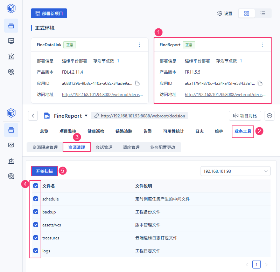This screenshot has height=272, width=280.
Task: Uncheck the logs row checkbox
Action: [36, 251]
